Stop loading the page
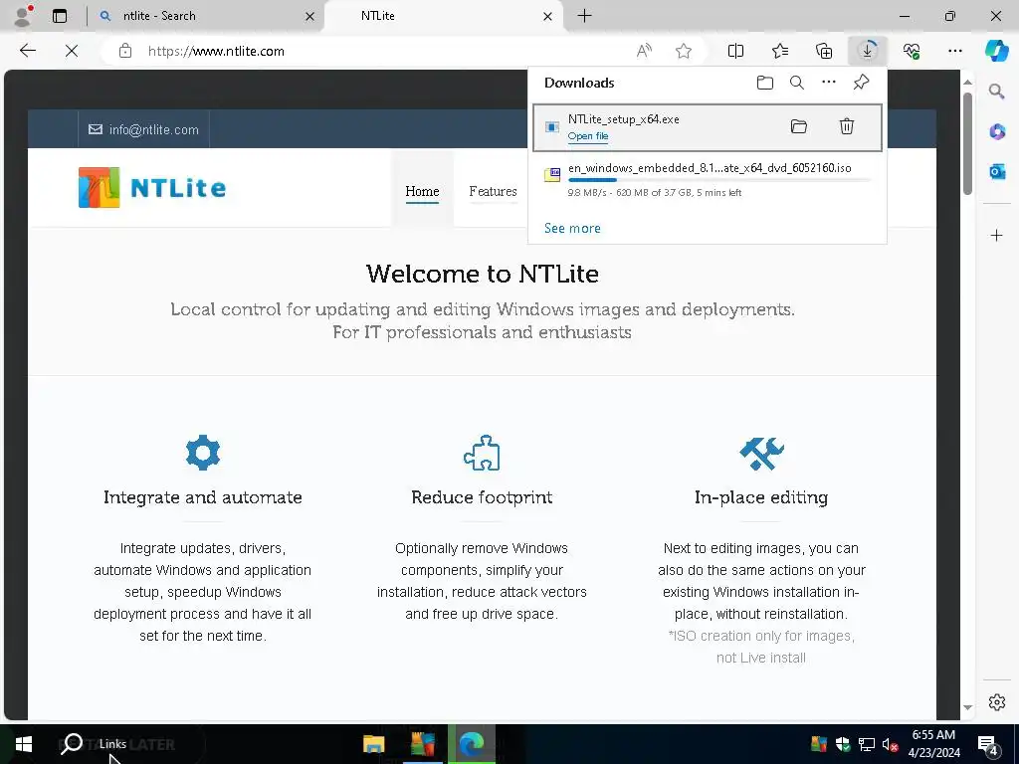Viewport: 1019px width, 764px height. coord(72,51)
